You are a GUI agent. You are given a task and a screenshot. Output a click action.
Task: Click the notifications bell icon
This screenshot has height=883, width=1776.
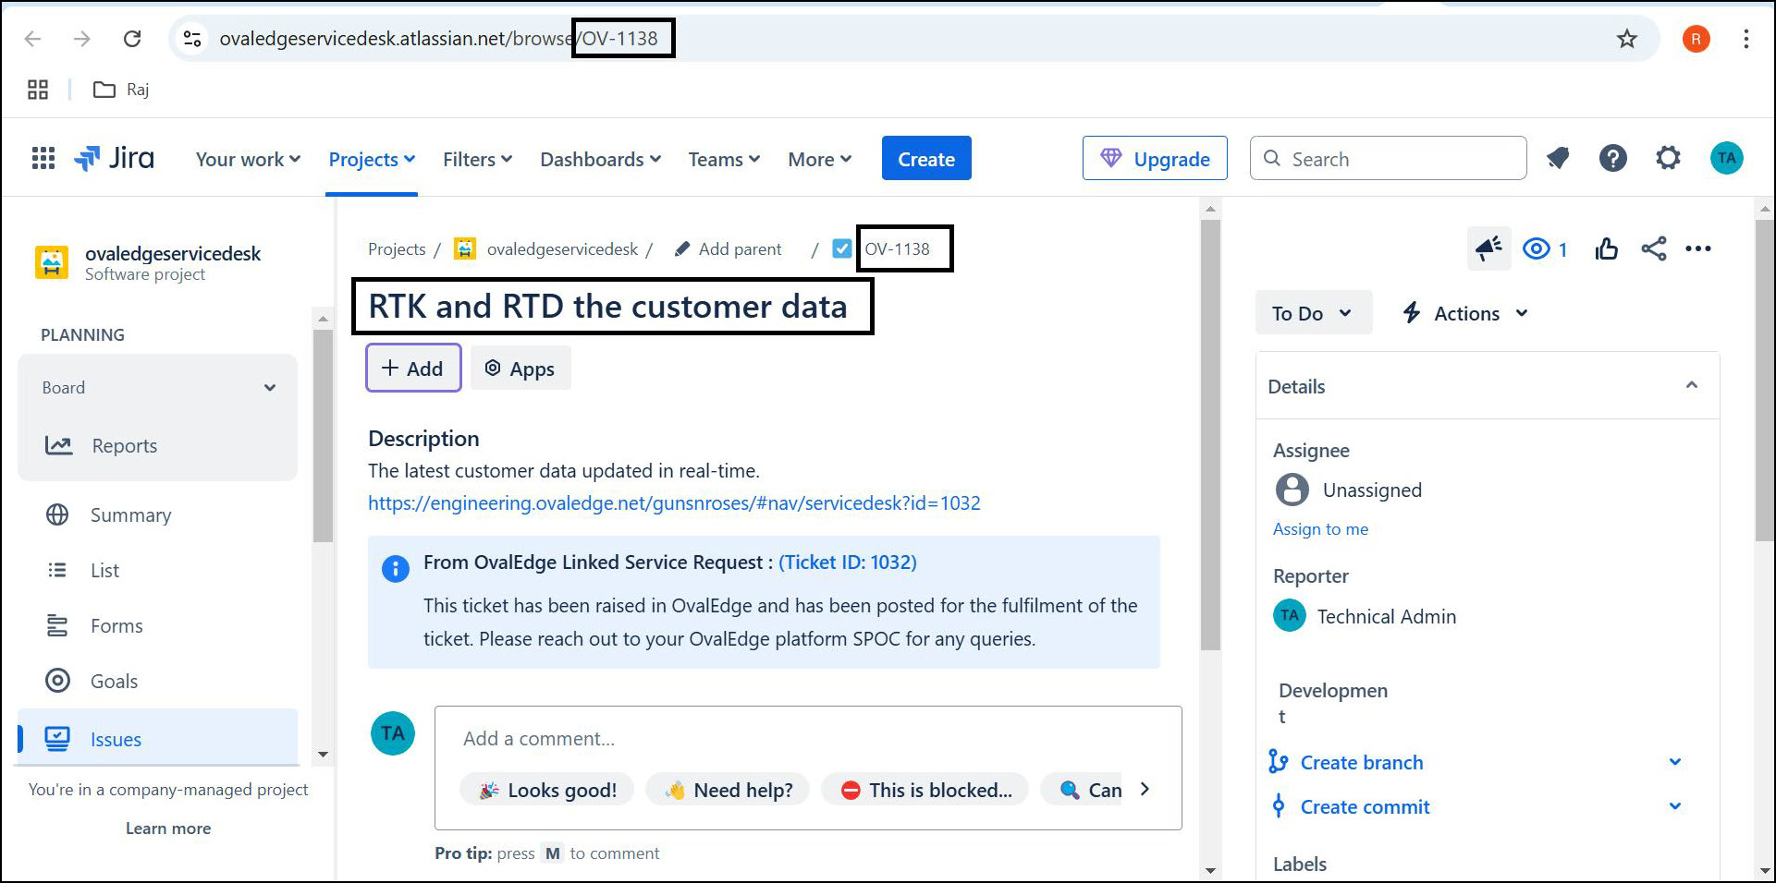[1559, 159]
